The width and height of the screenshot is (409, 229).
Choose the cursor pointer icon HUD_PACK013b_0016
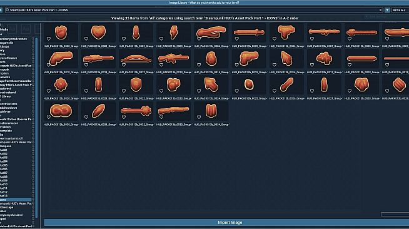(286, 58)
